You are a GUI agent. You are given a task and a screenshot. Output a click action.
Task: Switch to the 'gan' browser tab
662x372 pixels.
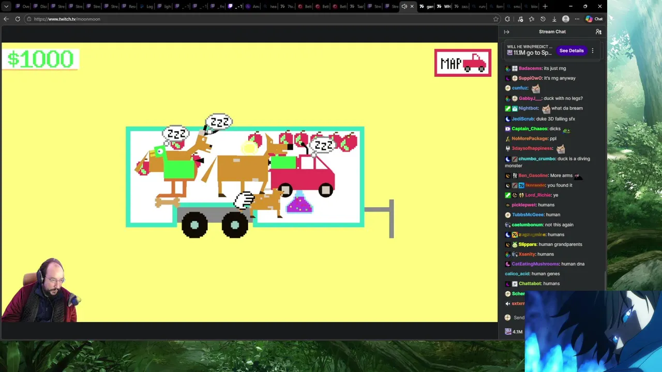[x=426, y=6]
